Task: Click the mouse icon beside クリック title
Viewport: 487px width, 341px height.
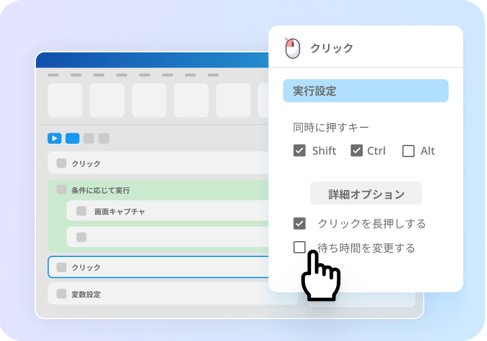Action: 292,48
